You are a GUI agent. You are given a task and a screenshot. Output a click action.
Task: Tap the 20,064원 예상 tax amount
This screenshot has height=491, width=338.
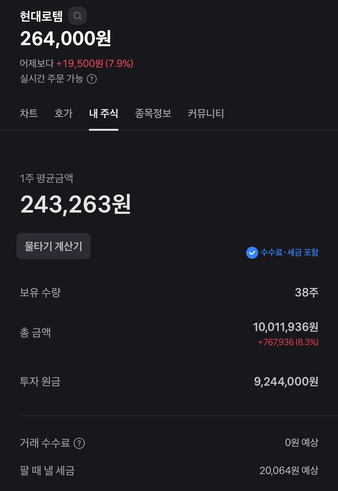(289, 470)
